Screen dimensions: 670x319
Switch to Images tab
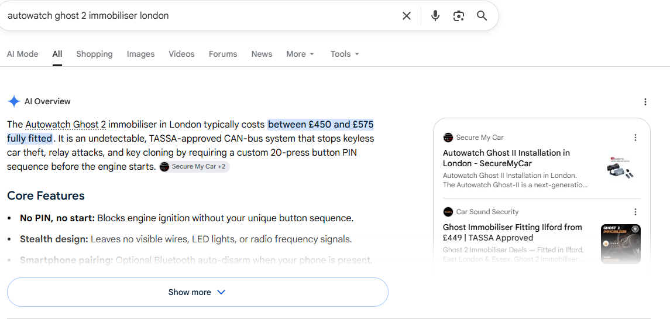pyautogui.click(x=140, y=54)
